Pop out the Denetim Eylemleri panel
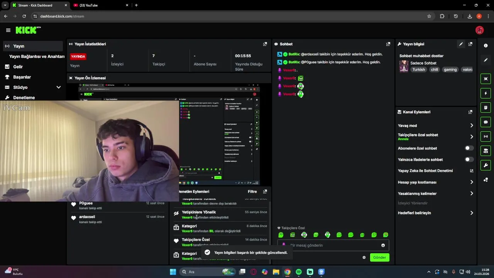 [x=265, y=192]
